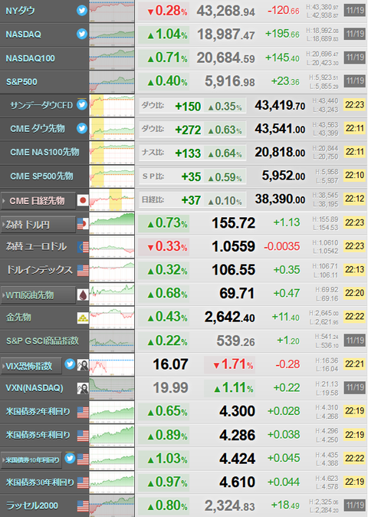Click the gold futures price 2,642.40
Viewport: 368px width, 517px height.
coord(230,318)
